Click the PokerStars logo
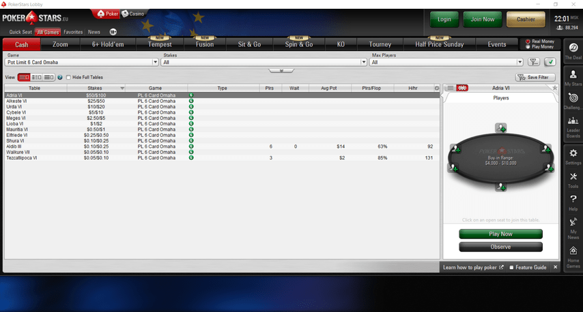The height and width of the screenshot is (312, 583). (x=35, y=18)
